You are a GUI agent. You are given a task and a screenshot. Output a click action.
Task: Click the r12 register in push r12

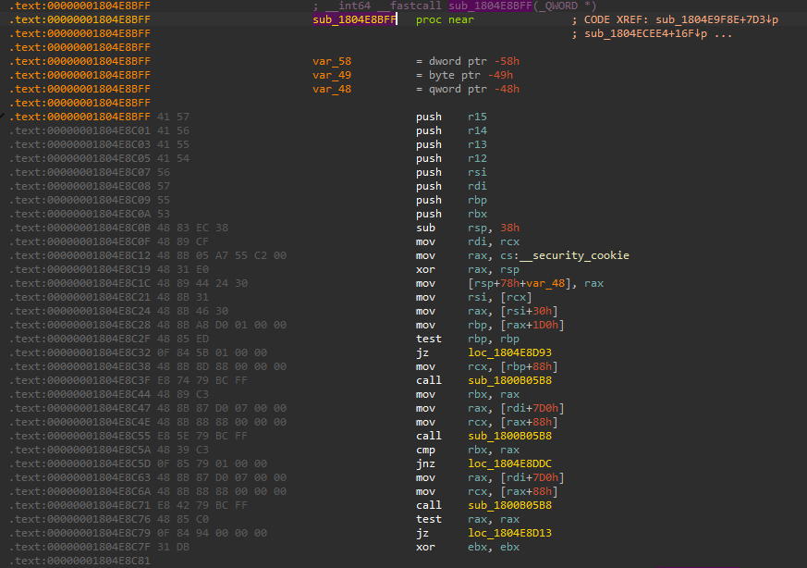(x=478, y=158)
